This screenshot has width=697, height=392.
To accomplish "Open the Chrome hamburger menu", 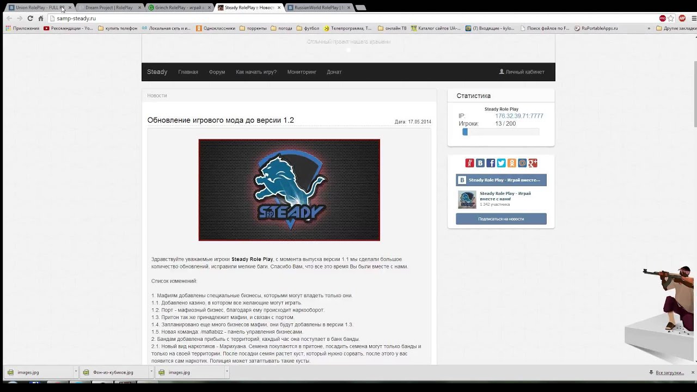I will 693,18.
